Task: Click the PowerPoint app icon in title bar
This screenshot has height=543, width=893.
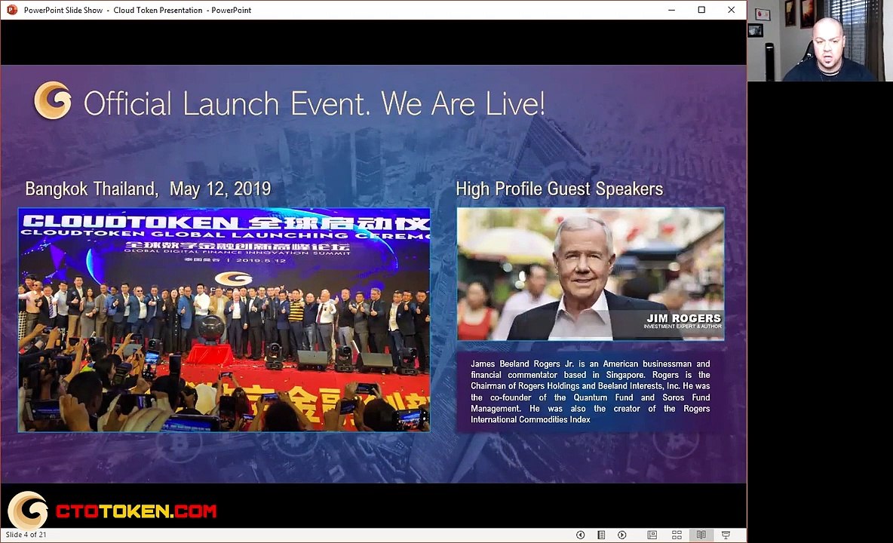Action: tap(11, 10)
